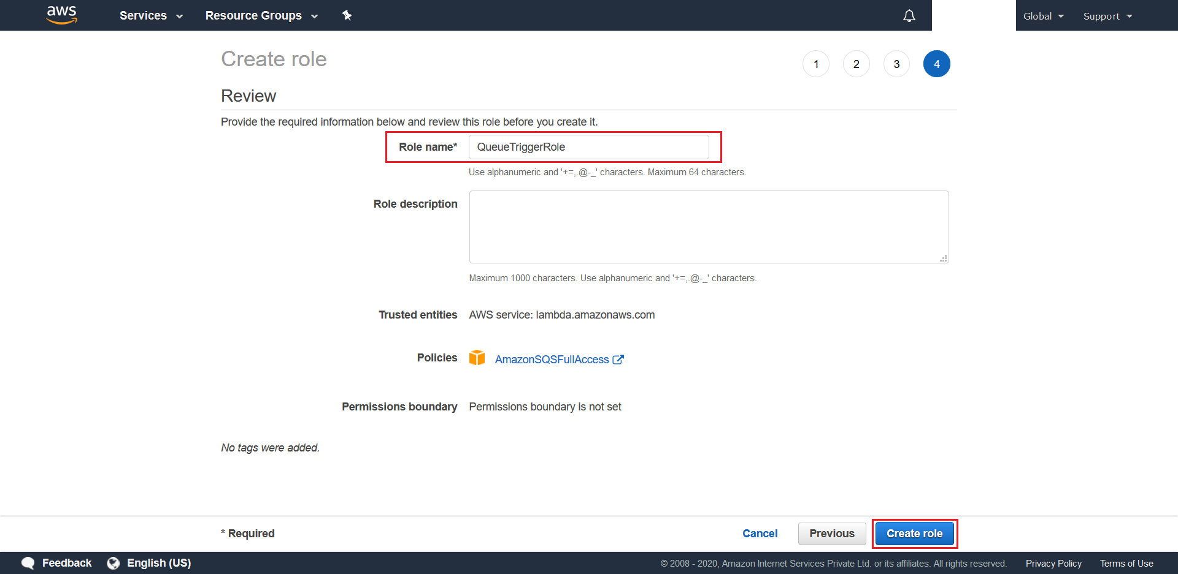Click the 'Permissions boundary is not set' text
The width and height of the screenshot is (1178, 574).
click(x=545, y=407)
